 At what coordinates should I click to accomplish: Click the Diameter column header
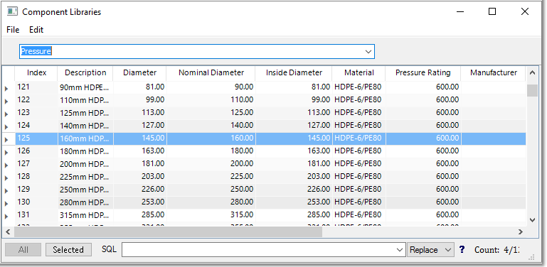(140, 72)
